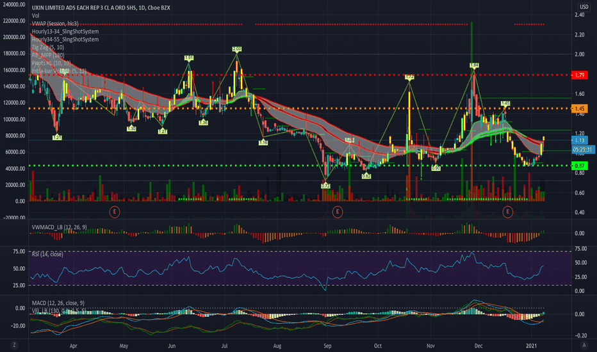Click the 1.84 pivot high label near December
597x352 pixels.
[474, 65]
